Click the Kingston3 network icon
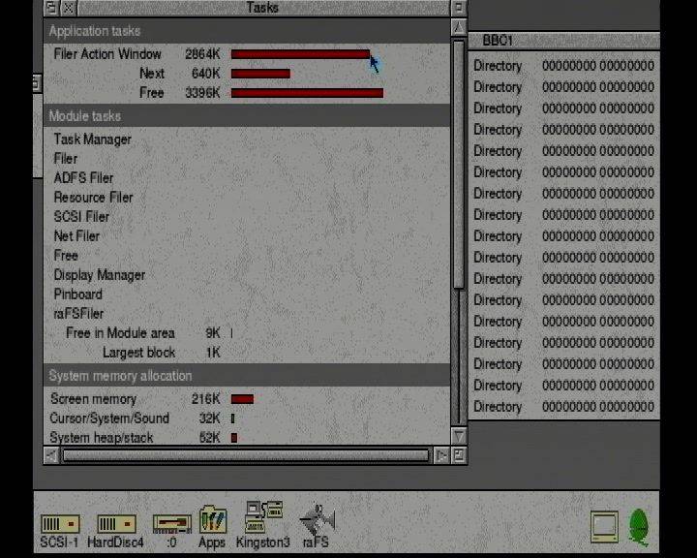This screenshot has height=558, width=697. pos(264,516)
